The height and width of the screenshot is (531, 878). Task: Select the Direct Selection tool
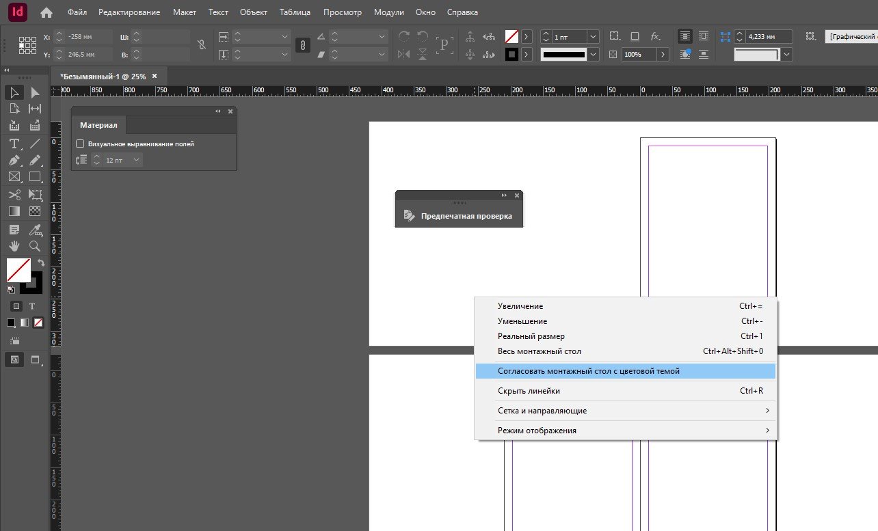point(35,92)
